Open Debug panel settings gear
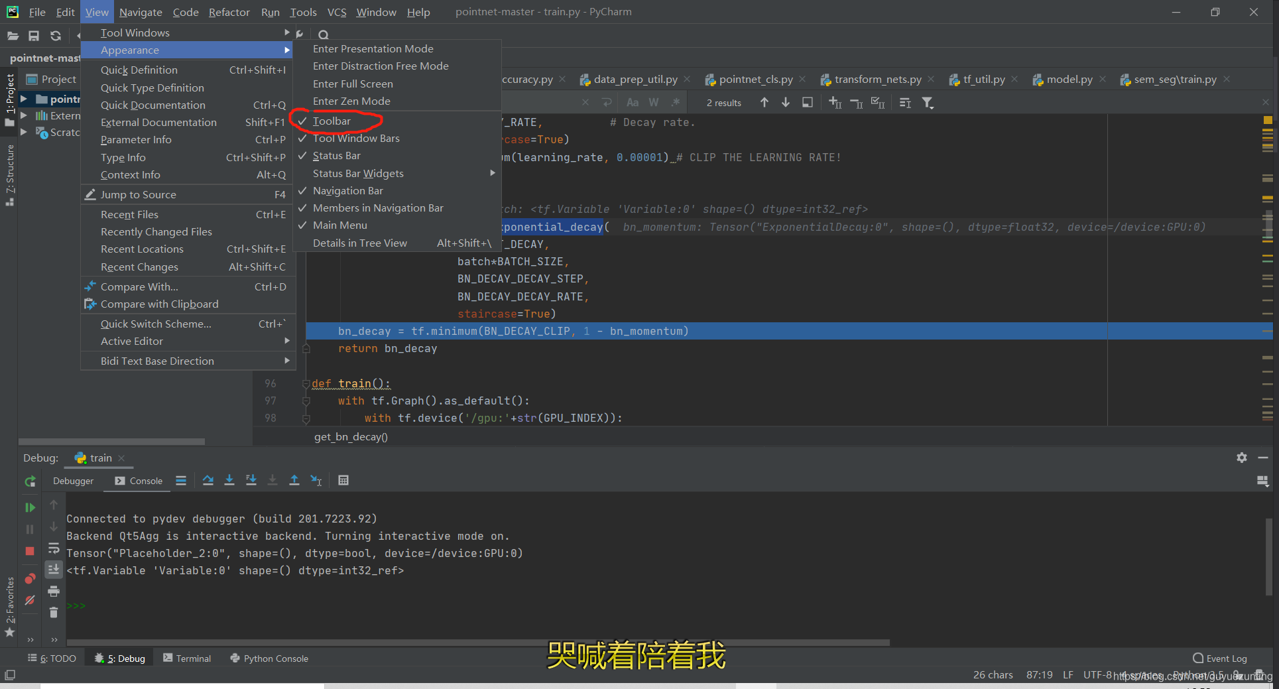 pos(1242,458)
